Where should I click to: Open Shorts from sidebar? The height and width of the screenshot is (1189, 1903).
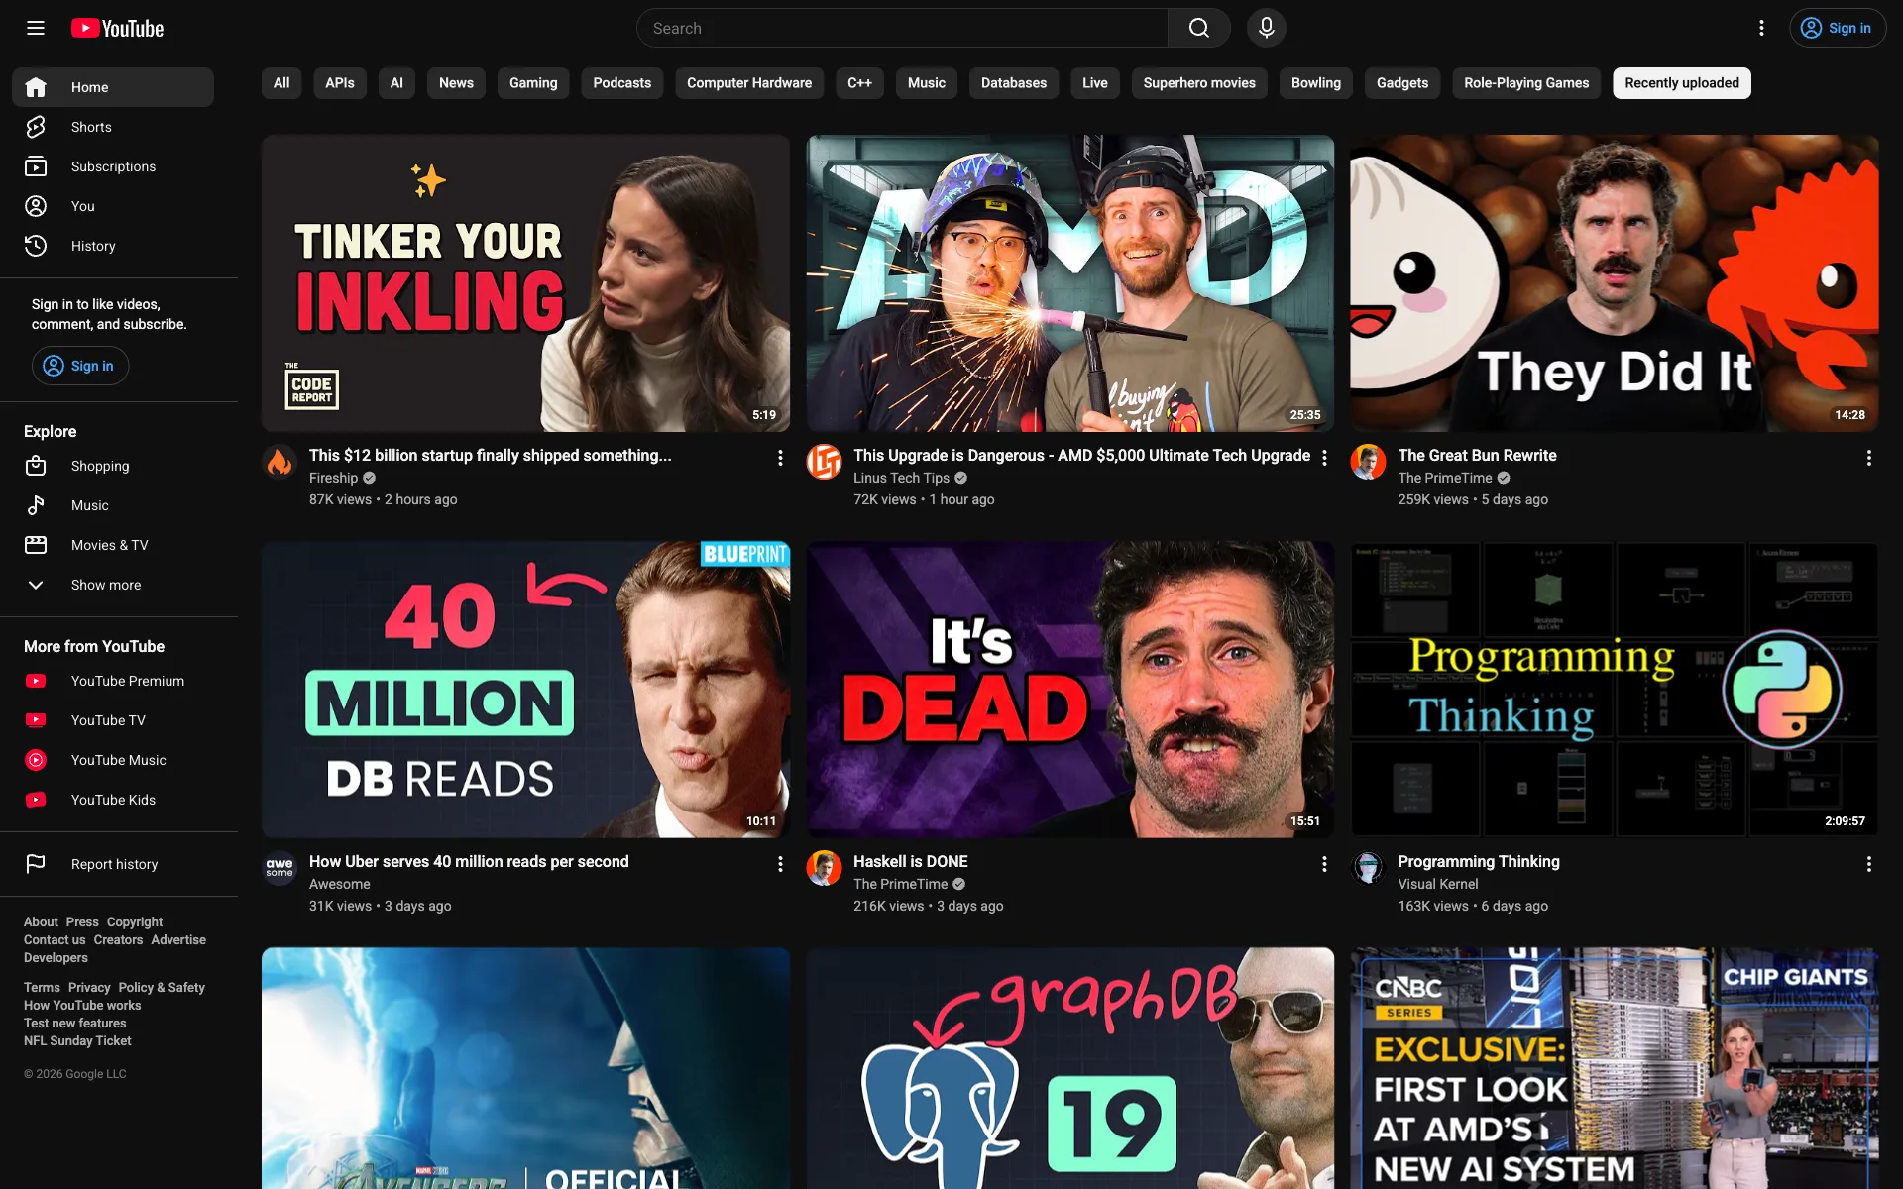(113, 127)
